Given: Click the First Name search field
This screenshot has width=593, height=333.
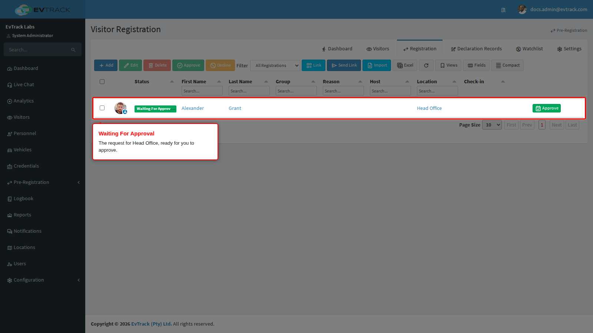Looking at the screenshot, I should tap(202, 91).
